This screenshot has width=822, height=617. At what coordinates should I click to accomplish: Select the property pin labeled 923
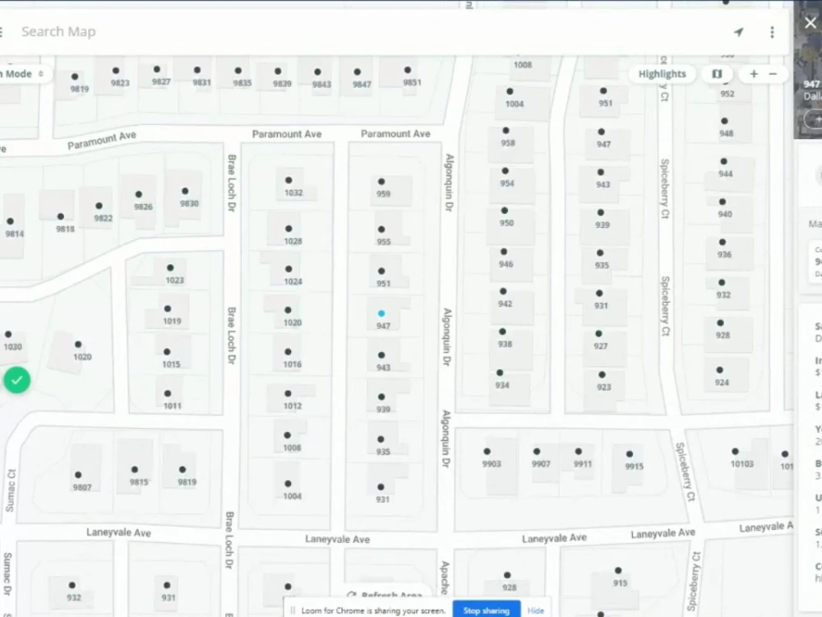(603, 374)
